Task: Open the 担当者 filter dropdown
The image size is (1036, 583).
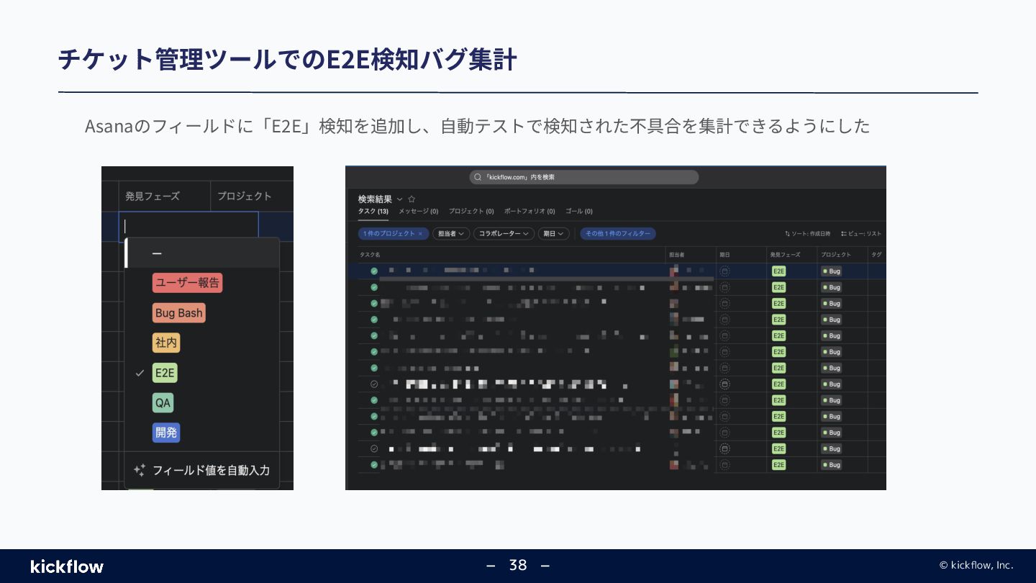Action: point(451,234)
